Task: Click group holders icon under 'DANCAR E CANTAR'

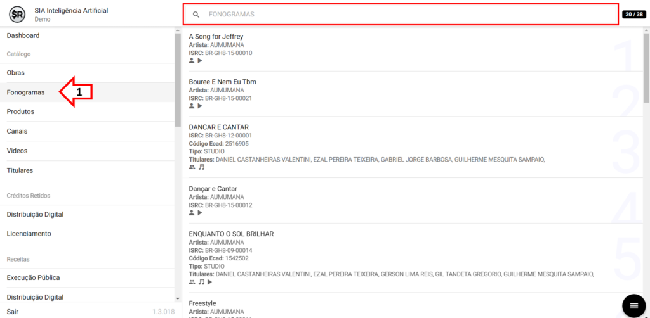Action: [192, 167]
